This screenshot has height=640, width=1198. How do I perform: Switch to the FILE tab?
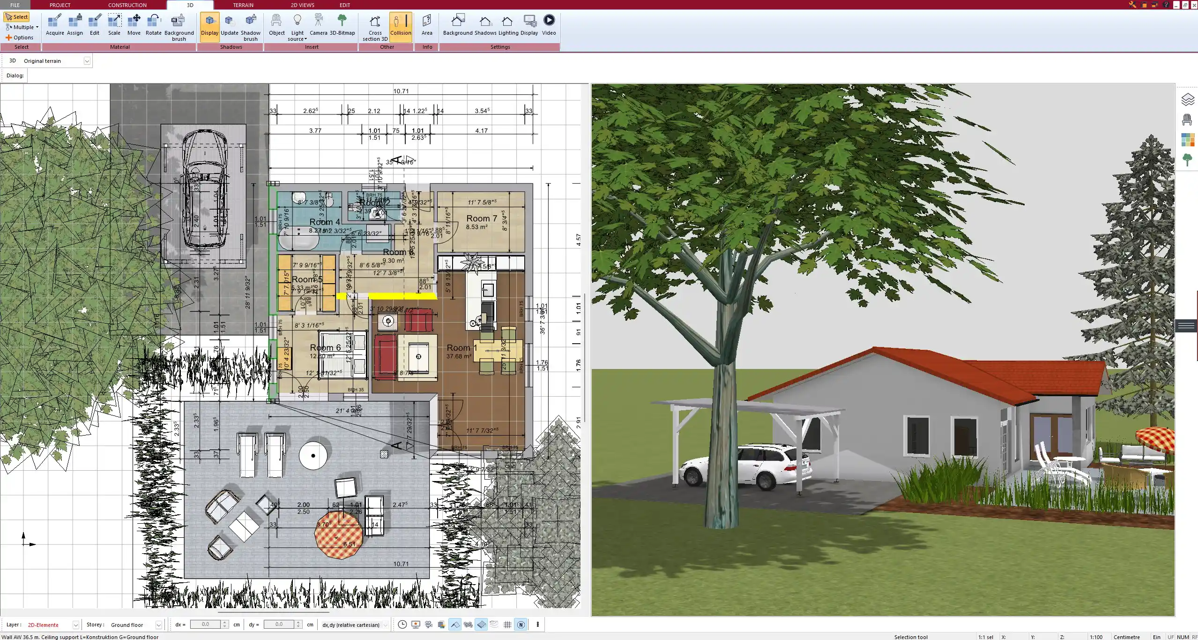[x=15, y=5]
